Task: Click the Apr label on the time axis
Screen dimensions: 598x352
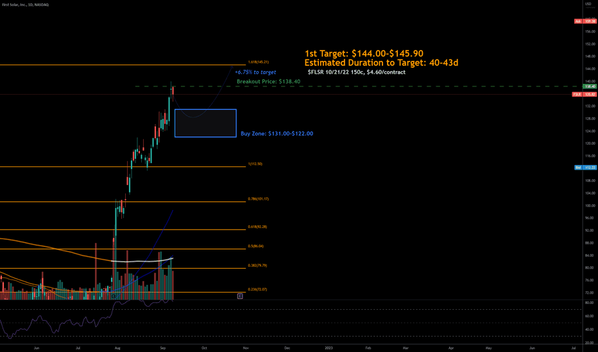Action: pos(451,348)
